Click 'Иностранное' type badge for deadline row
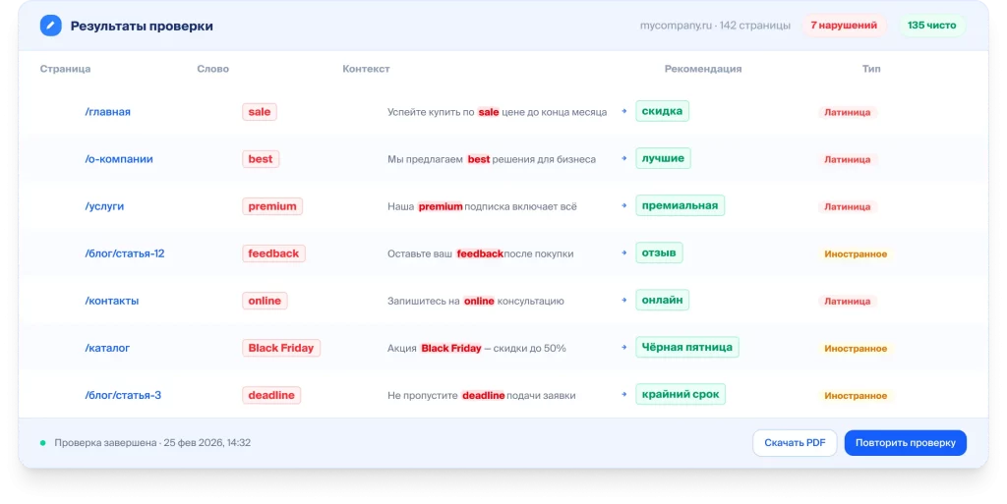The width and height of the screenshot is (1007, 504). [856, 396]
